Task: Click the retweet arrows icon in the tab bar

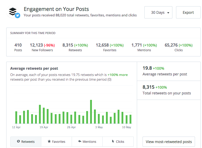Action: click(18, 141)
